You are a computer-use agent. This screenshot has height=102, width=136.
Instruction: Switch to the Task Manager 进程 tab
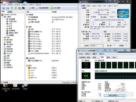tap(88, 57)
